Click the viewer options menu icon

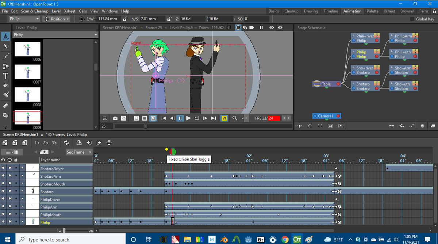[x=105, y=118]
